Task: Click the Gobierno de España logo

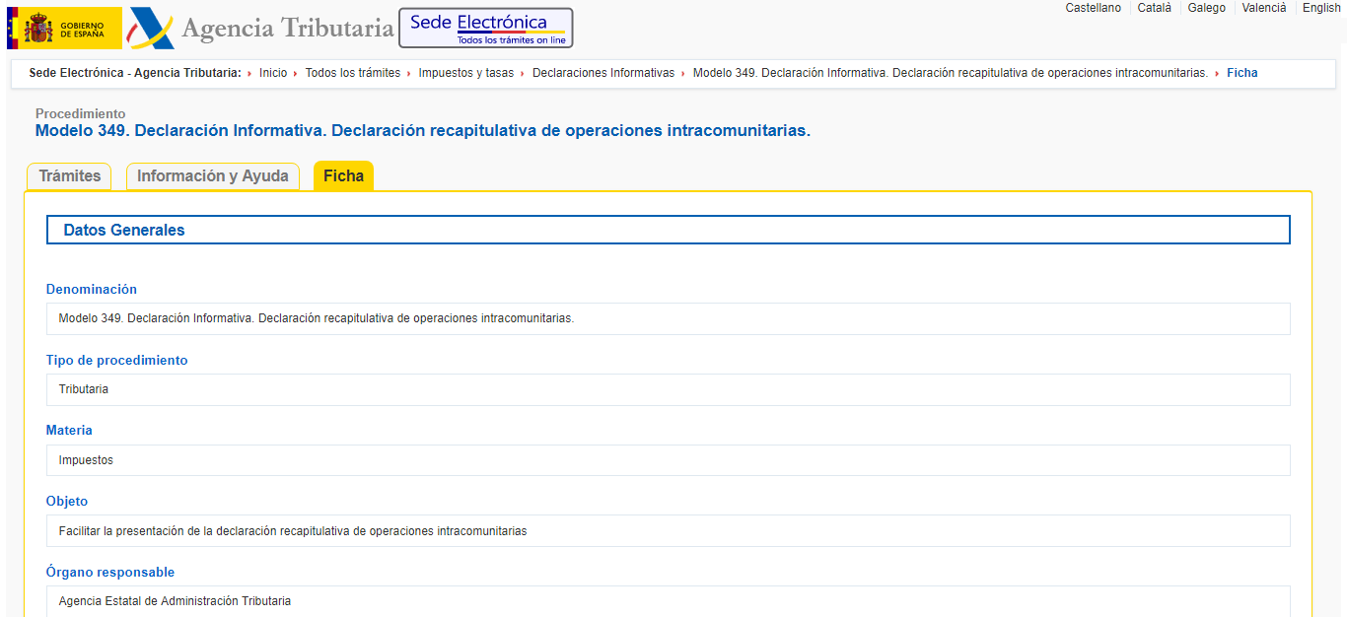Action: click(x=64, y=28)
